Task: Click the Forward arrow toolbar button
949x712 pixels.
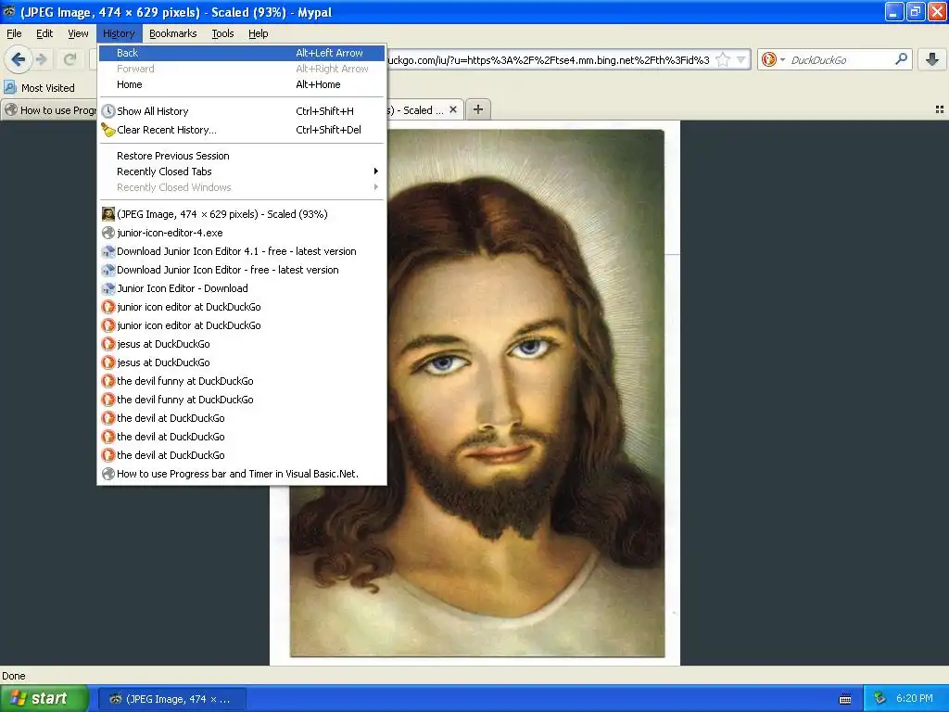Action: point(41,59)
